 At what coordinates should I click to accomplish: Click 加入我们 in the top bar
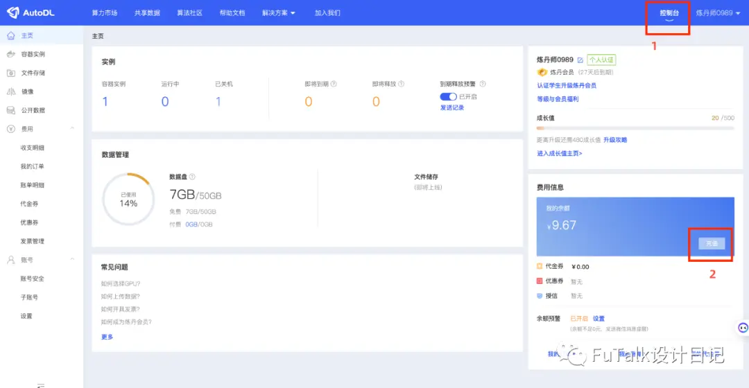[327, 13]
